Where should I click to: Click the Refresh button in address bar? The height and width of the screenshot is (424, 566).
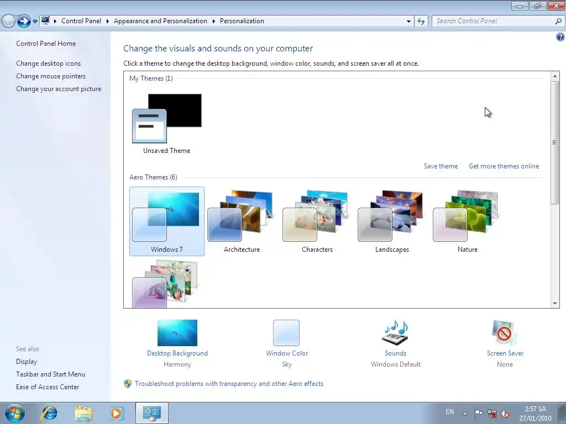pos(421,22)
